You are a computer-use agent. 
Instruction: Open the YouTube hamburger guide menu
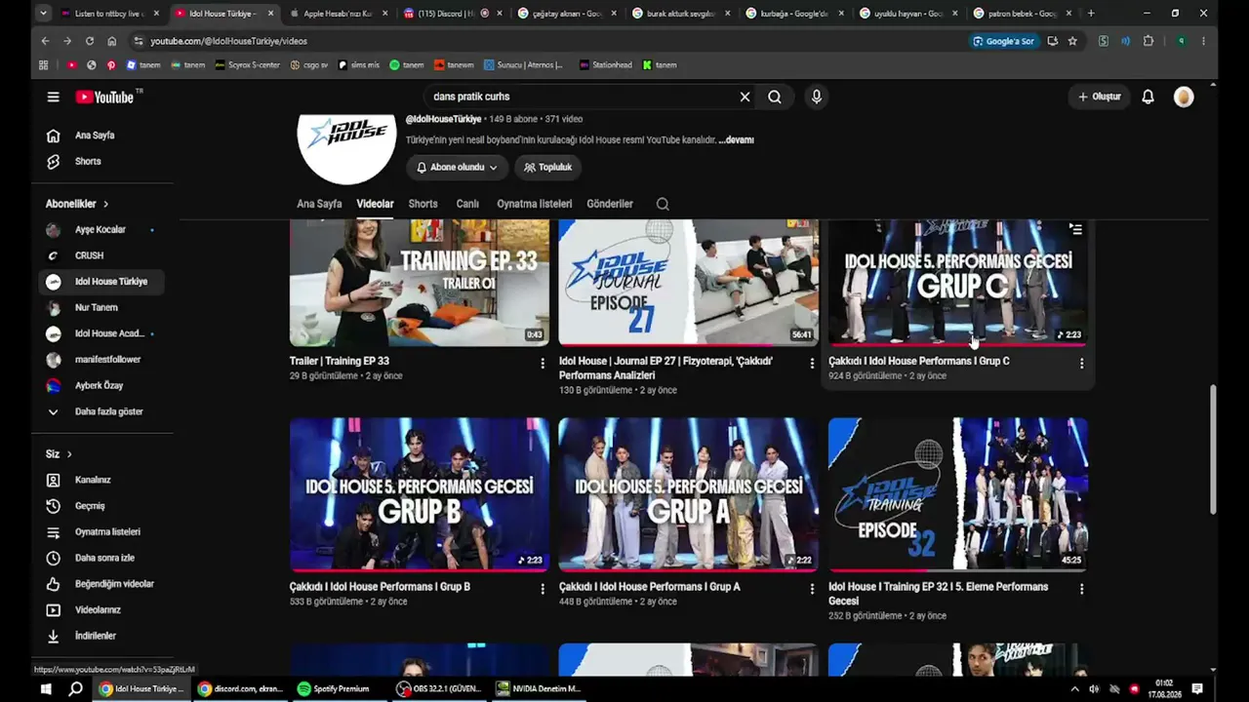pyautogui.click(x=54, y=97)
